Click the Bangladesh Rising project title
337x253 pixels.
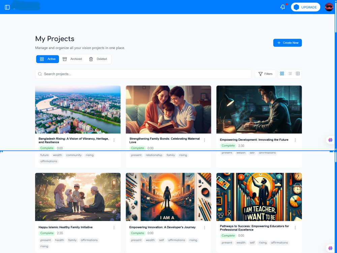coord(74,140)
